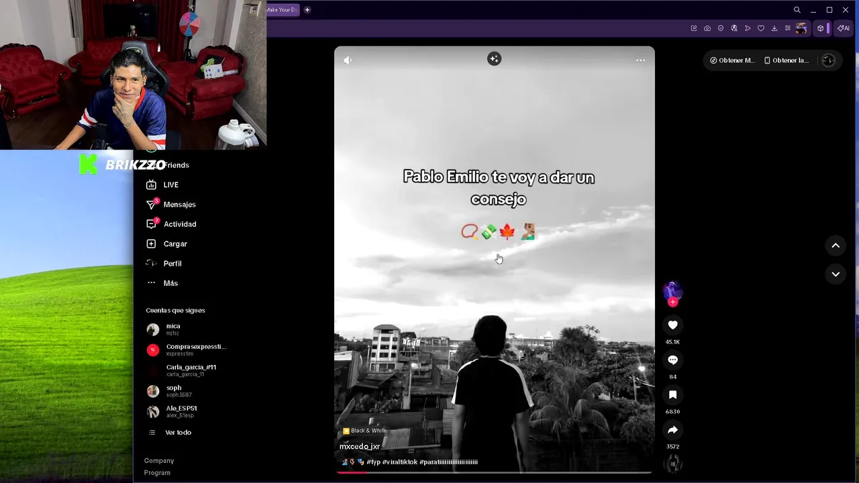Open the video's three-dot options menu
The image size is (859, 483).
click(640, 60)
